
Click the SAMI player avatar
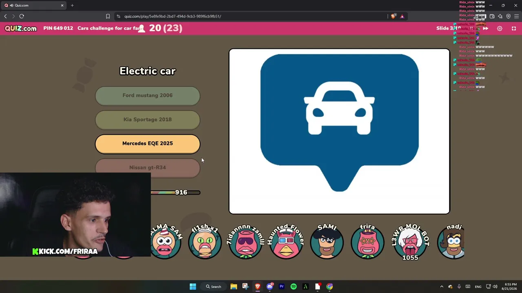[x=327, y=241]
